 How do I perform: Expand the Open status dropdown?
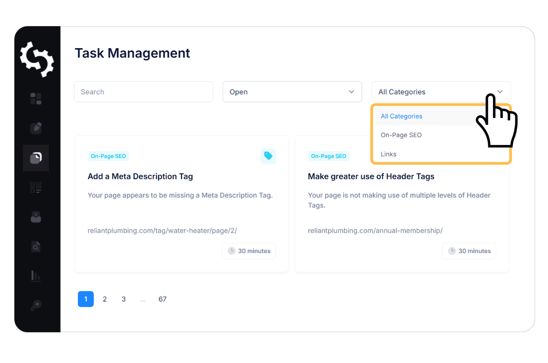pyautogui.click(x=292, y=92)
